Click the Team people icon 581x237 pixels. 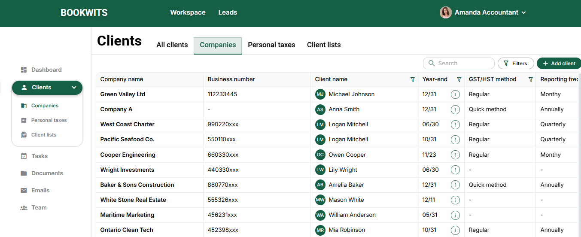pyautogui.click(x=24, y=207)
